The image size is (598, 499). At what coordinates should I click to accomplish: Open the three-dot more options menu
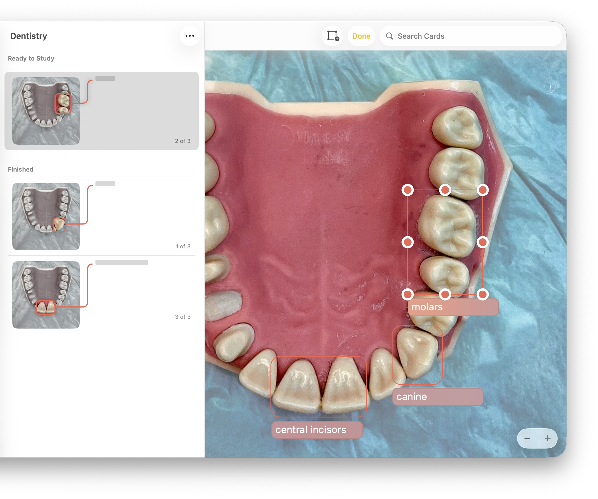190,36
